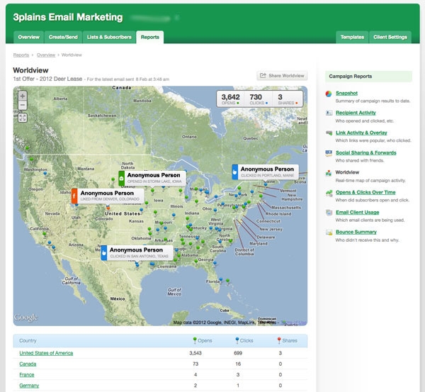Click the 3,642 Opens counter on map
Screen dimensions: 425x392
point(230,99)
